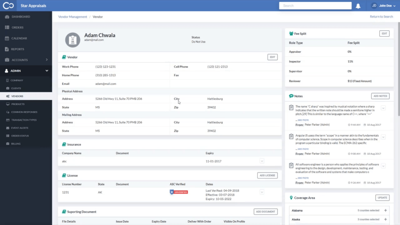Click the Admin person icon
This screenshot has height=225, width=400.
tap(6, 71)
